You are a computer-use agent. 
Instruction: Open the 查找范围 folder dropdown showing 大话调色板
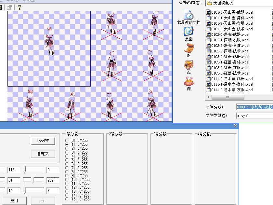[239, 3]
